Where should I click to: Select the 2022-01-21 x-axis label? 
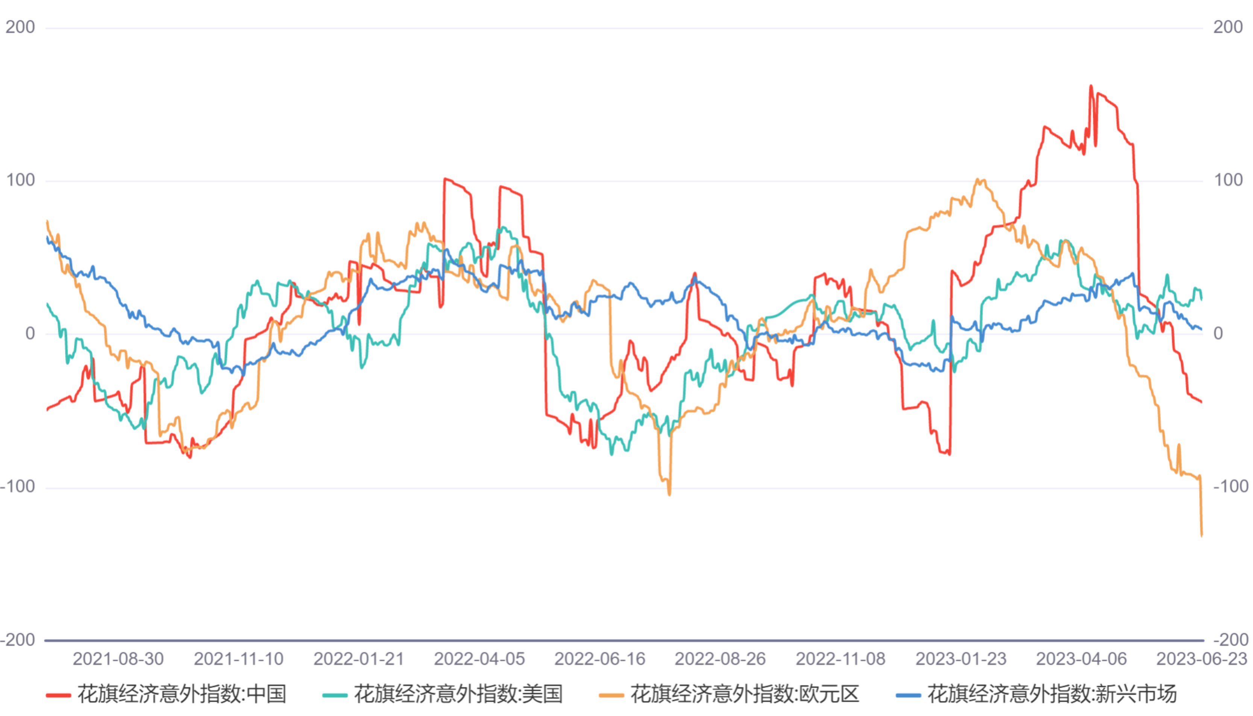click(x=359, y=659)
